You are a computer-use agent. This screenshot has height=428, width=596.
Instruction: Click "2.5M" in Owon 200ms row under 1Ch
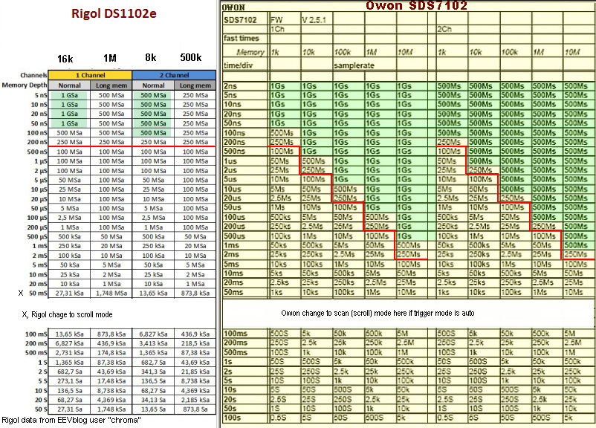click(405, 343)
